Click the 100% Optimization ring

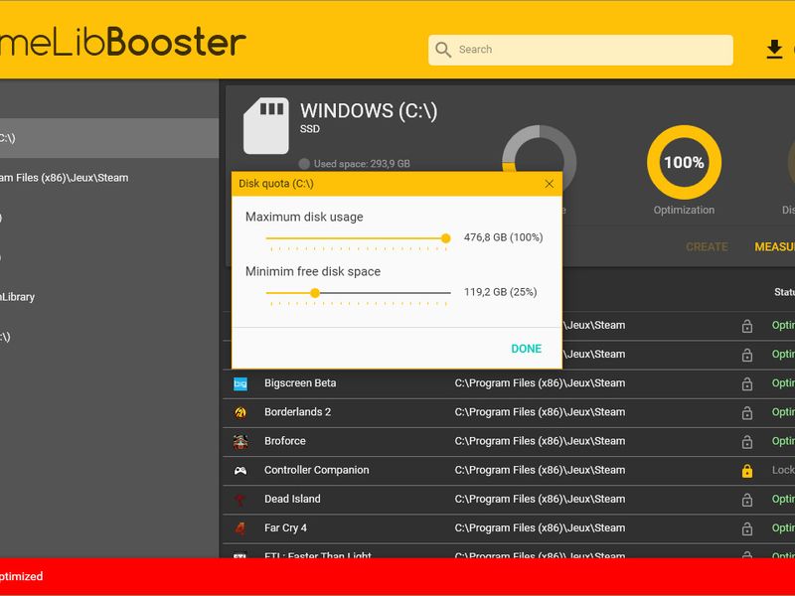(x=684, y=162)
